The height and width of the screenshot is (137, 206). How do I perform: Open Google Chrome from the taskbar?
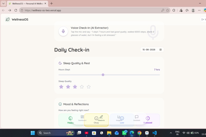139,133
